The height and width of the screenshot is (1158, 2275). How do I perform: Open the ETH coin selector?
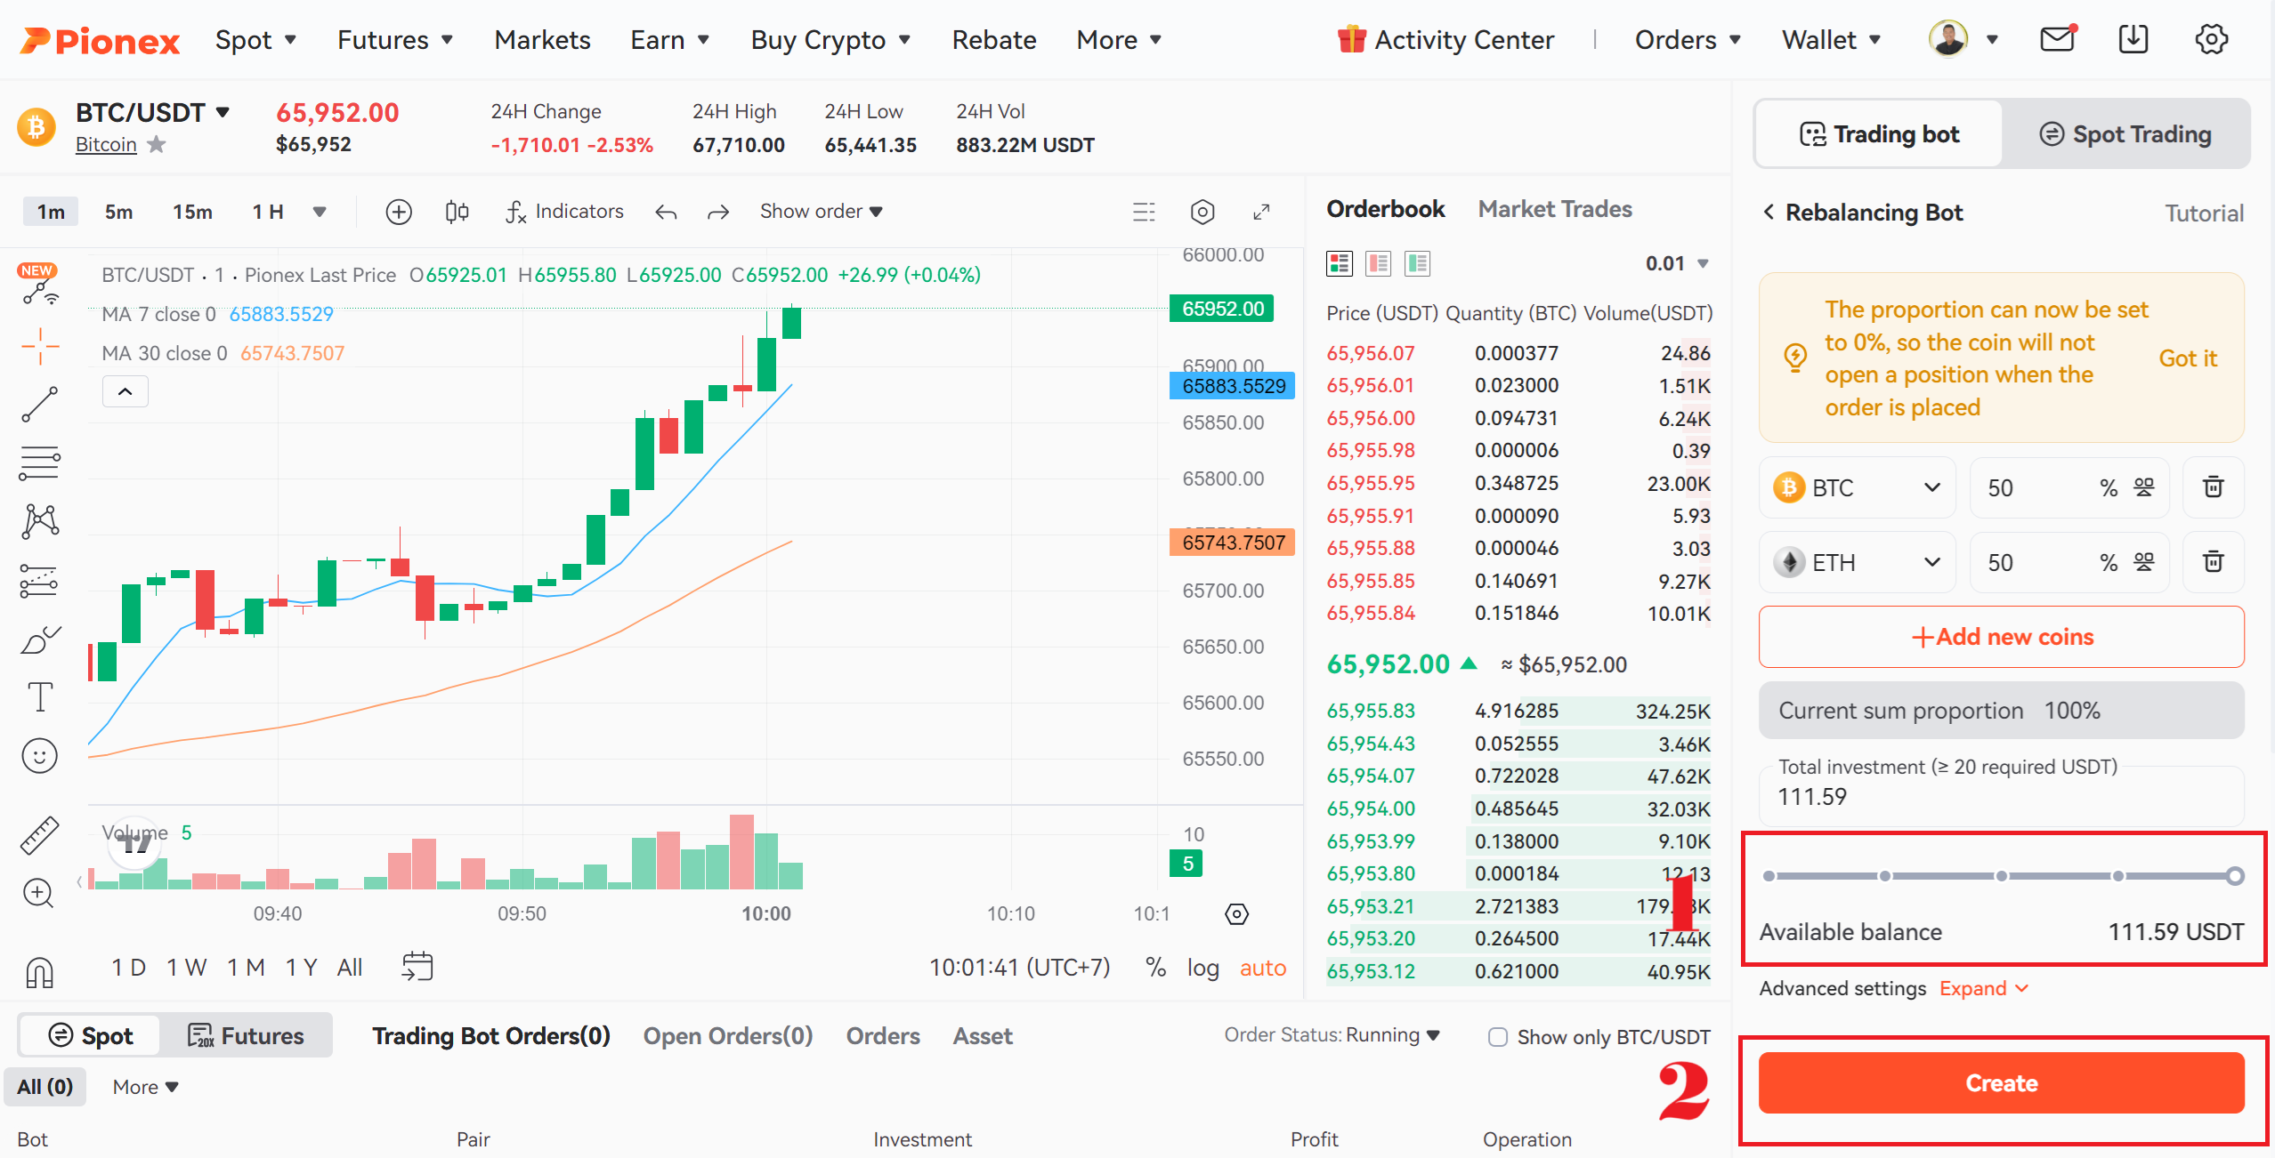pyautogui.click(x=1858, y=562)
